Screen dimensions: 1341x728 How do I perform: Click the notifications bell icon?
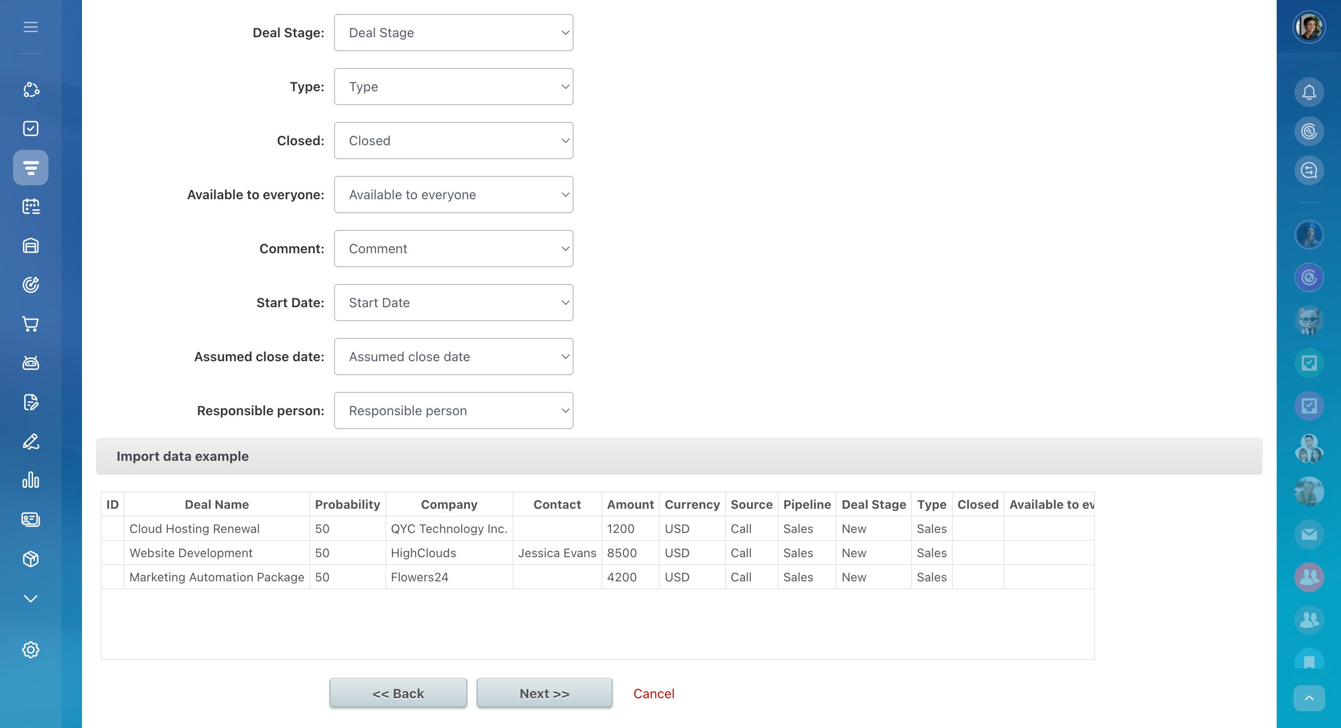[1309, 93]
